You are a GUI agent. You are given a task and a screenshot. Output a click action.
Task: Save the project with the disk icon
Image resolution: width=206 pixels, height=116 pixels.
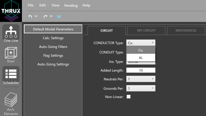(x=59, y=17)
